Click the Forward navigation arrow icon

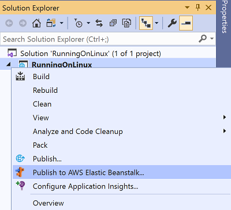(23, 24)
